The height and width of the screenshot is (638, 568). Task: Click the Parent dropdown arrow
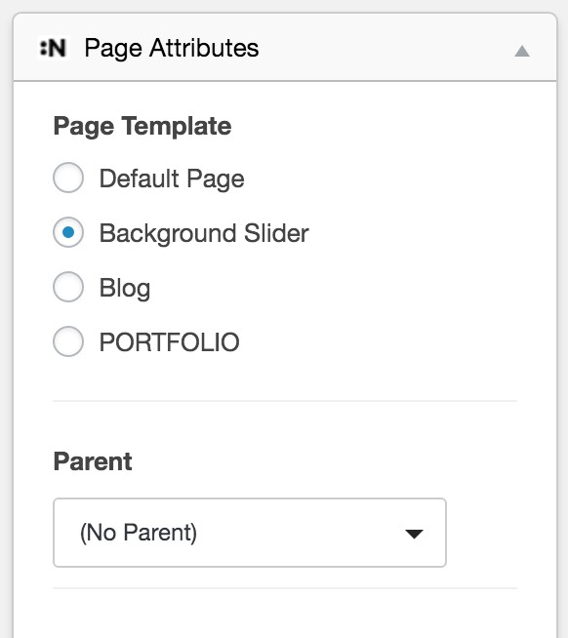pos(414,534)
